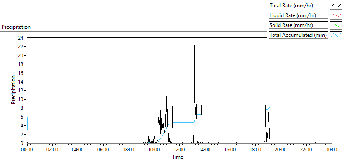Viewport: 344px width, 160px height.
Task: Click the 06:00 time axis label
Action: [x=103, y=150]
